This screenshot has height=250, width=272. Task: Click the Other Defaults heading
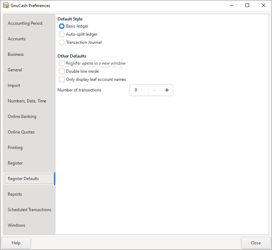pyautogui.click(x=72, y=56)
